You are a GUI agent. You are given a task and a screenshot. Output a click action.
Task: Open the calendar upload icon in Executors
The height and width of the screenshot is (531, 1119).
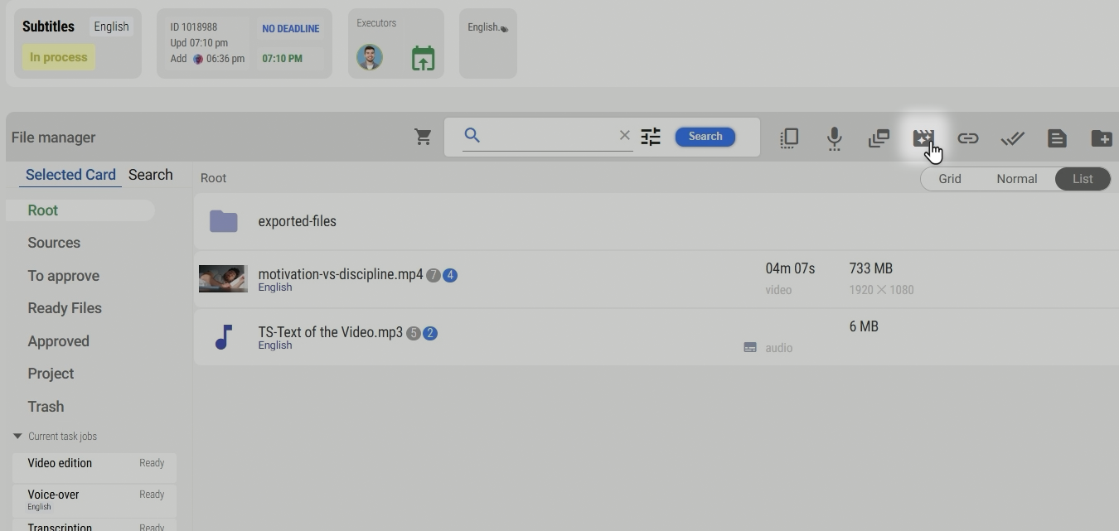[x=423, y=59]
